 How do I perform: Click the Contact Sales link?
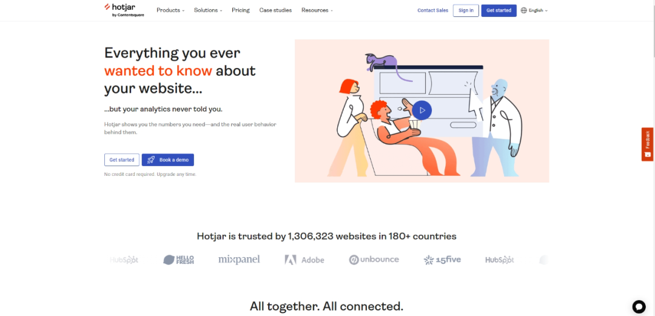click(x=433, y=10)
